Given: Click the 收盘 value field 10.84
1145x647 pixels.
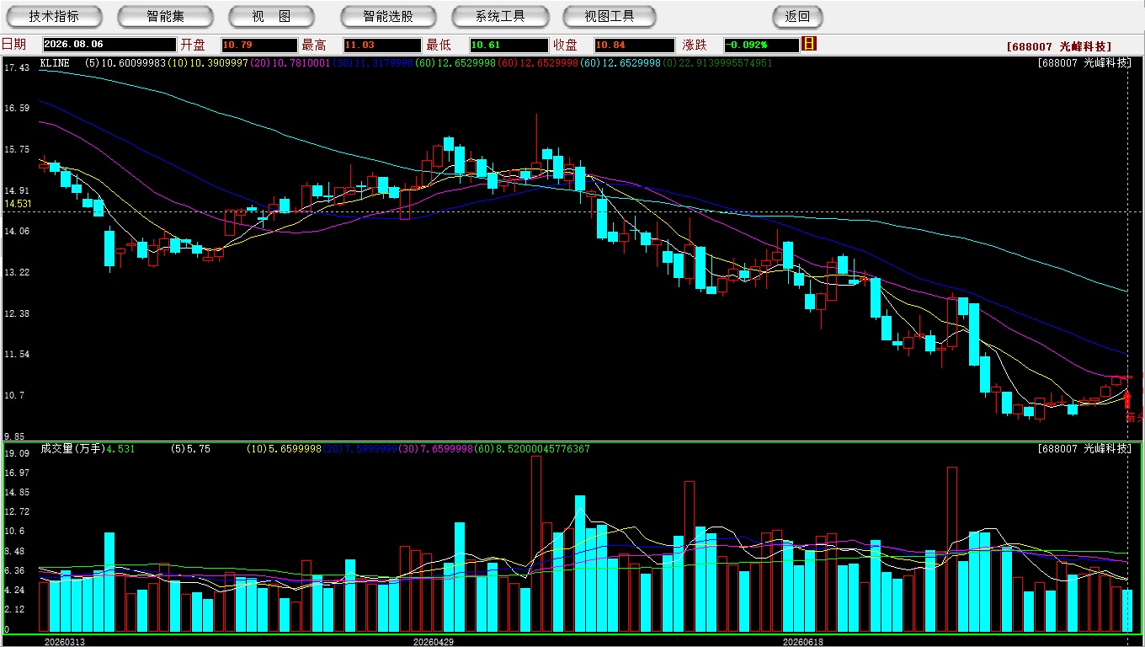Looking at the screenshot, I should [634, 45].
